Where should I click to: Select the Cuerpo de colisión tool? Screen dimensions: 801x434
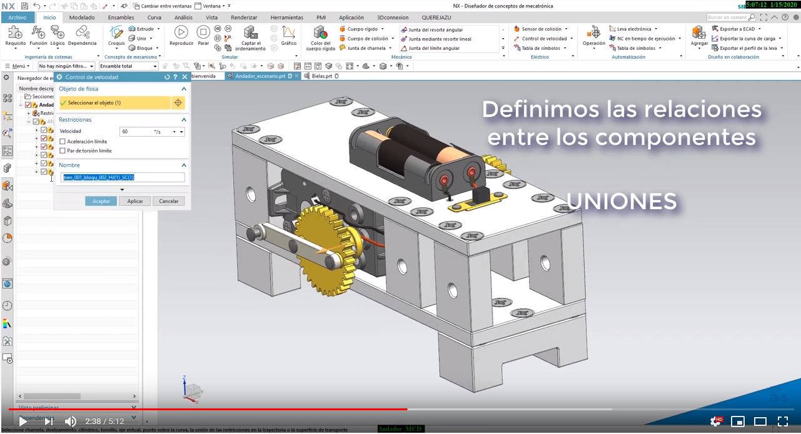[x=366, y=39]
